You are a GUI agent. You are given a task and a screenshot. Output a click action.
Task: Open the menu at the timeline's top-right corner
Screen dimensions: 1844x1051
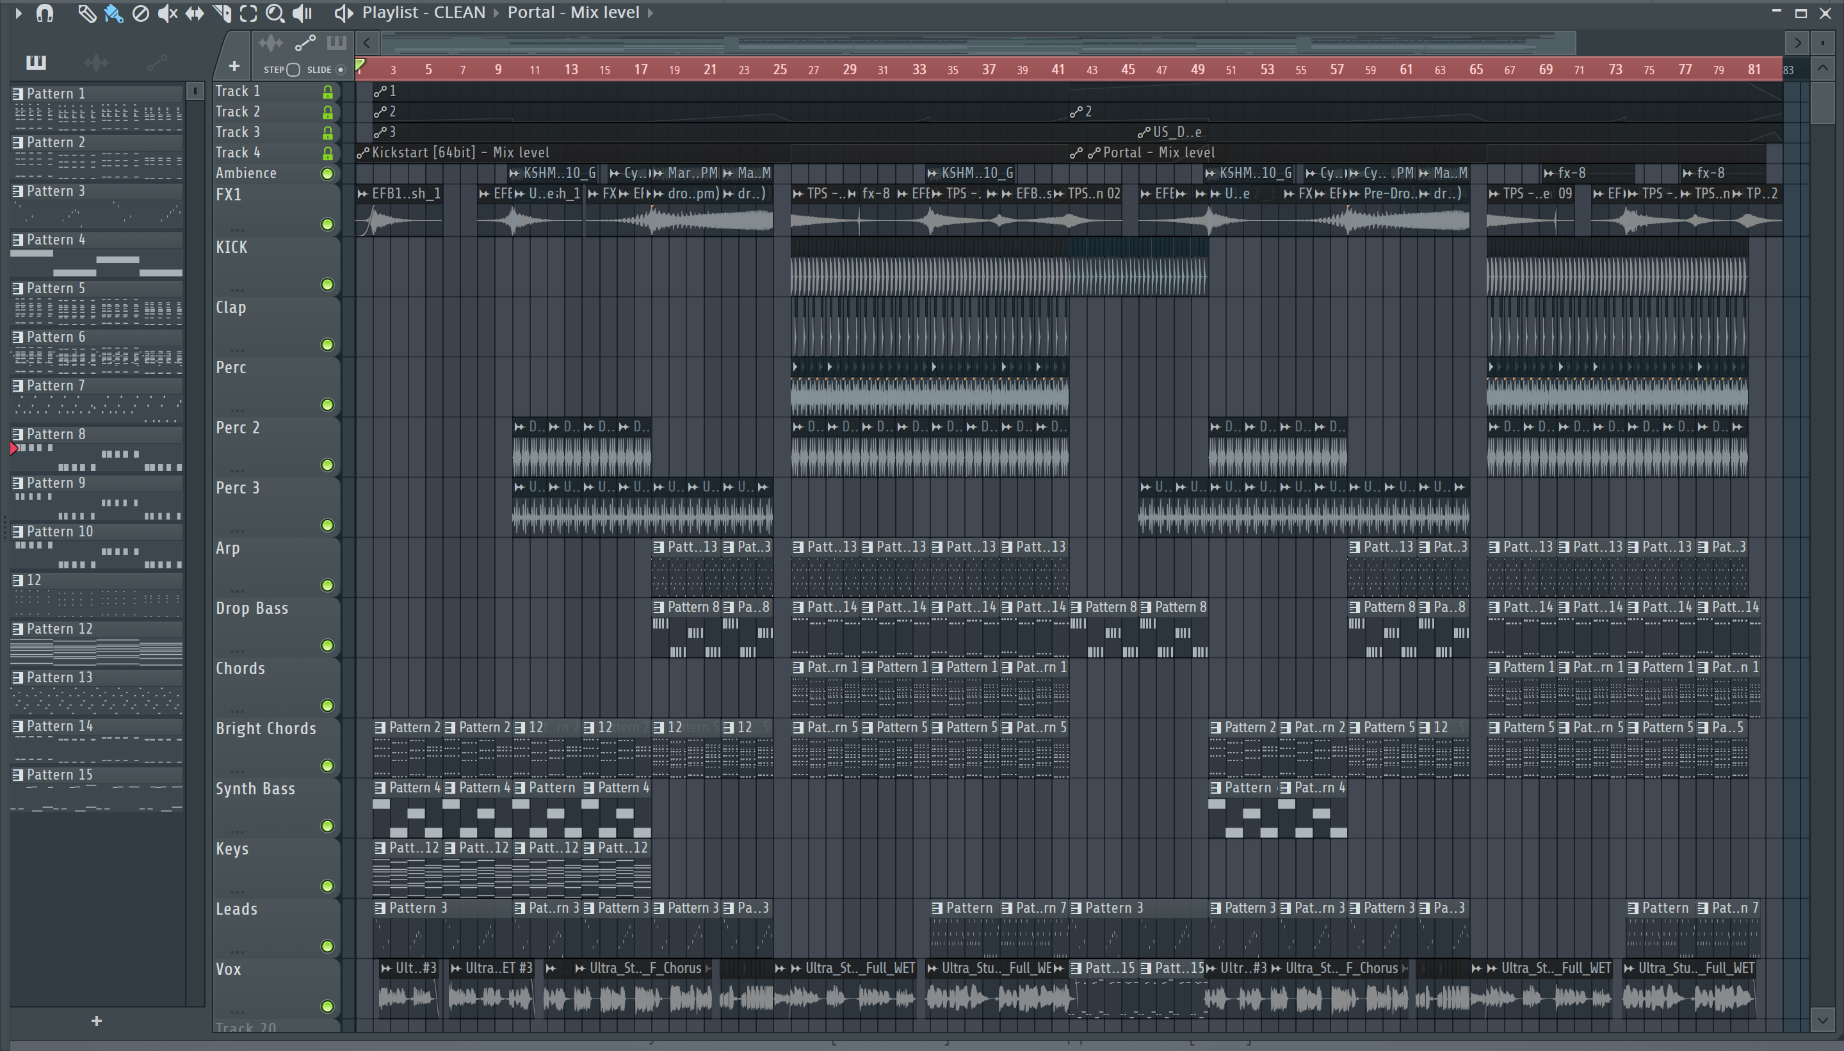1823,44
